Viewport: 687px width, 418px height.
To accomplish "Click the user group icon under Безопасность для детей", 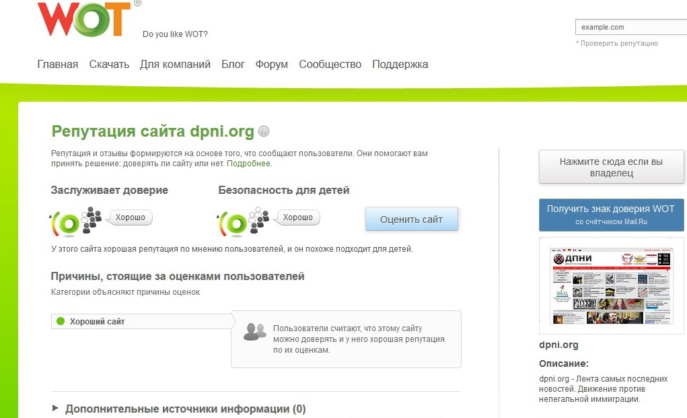I will click(x=259, y=219).
